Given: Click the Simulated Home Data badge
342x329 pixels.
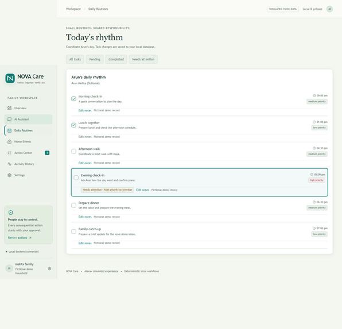Looking at the screenshot, I should point(283,9).
